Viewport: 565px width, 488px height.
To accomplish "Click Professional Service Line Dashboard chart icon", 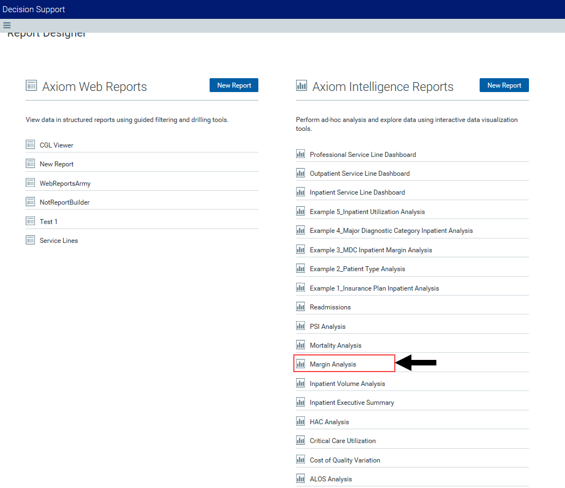I will (x=301, y=154).
